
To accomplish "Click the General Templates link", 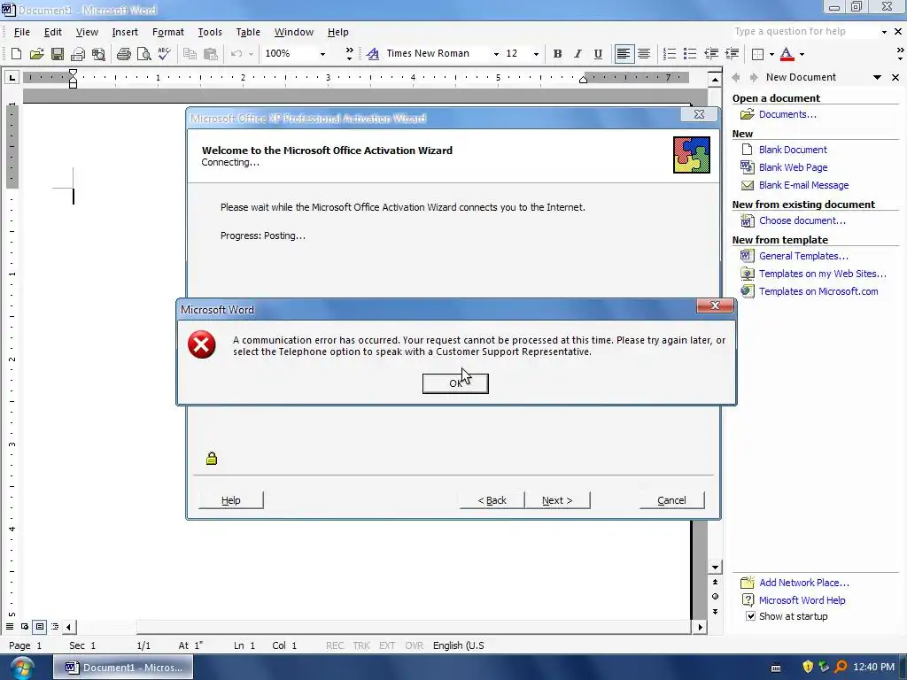I will [x=803, y=256].
